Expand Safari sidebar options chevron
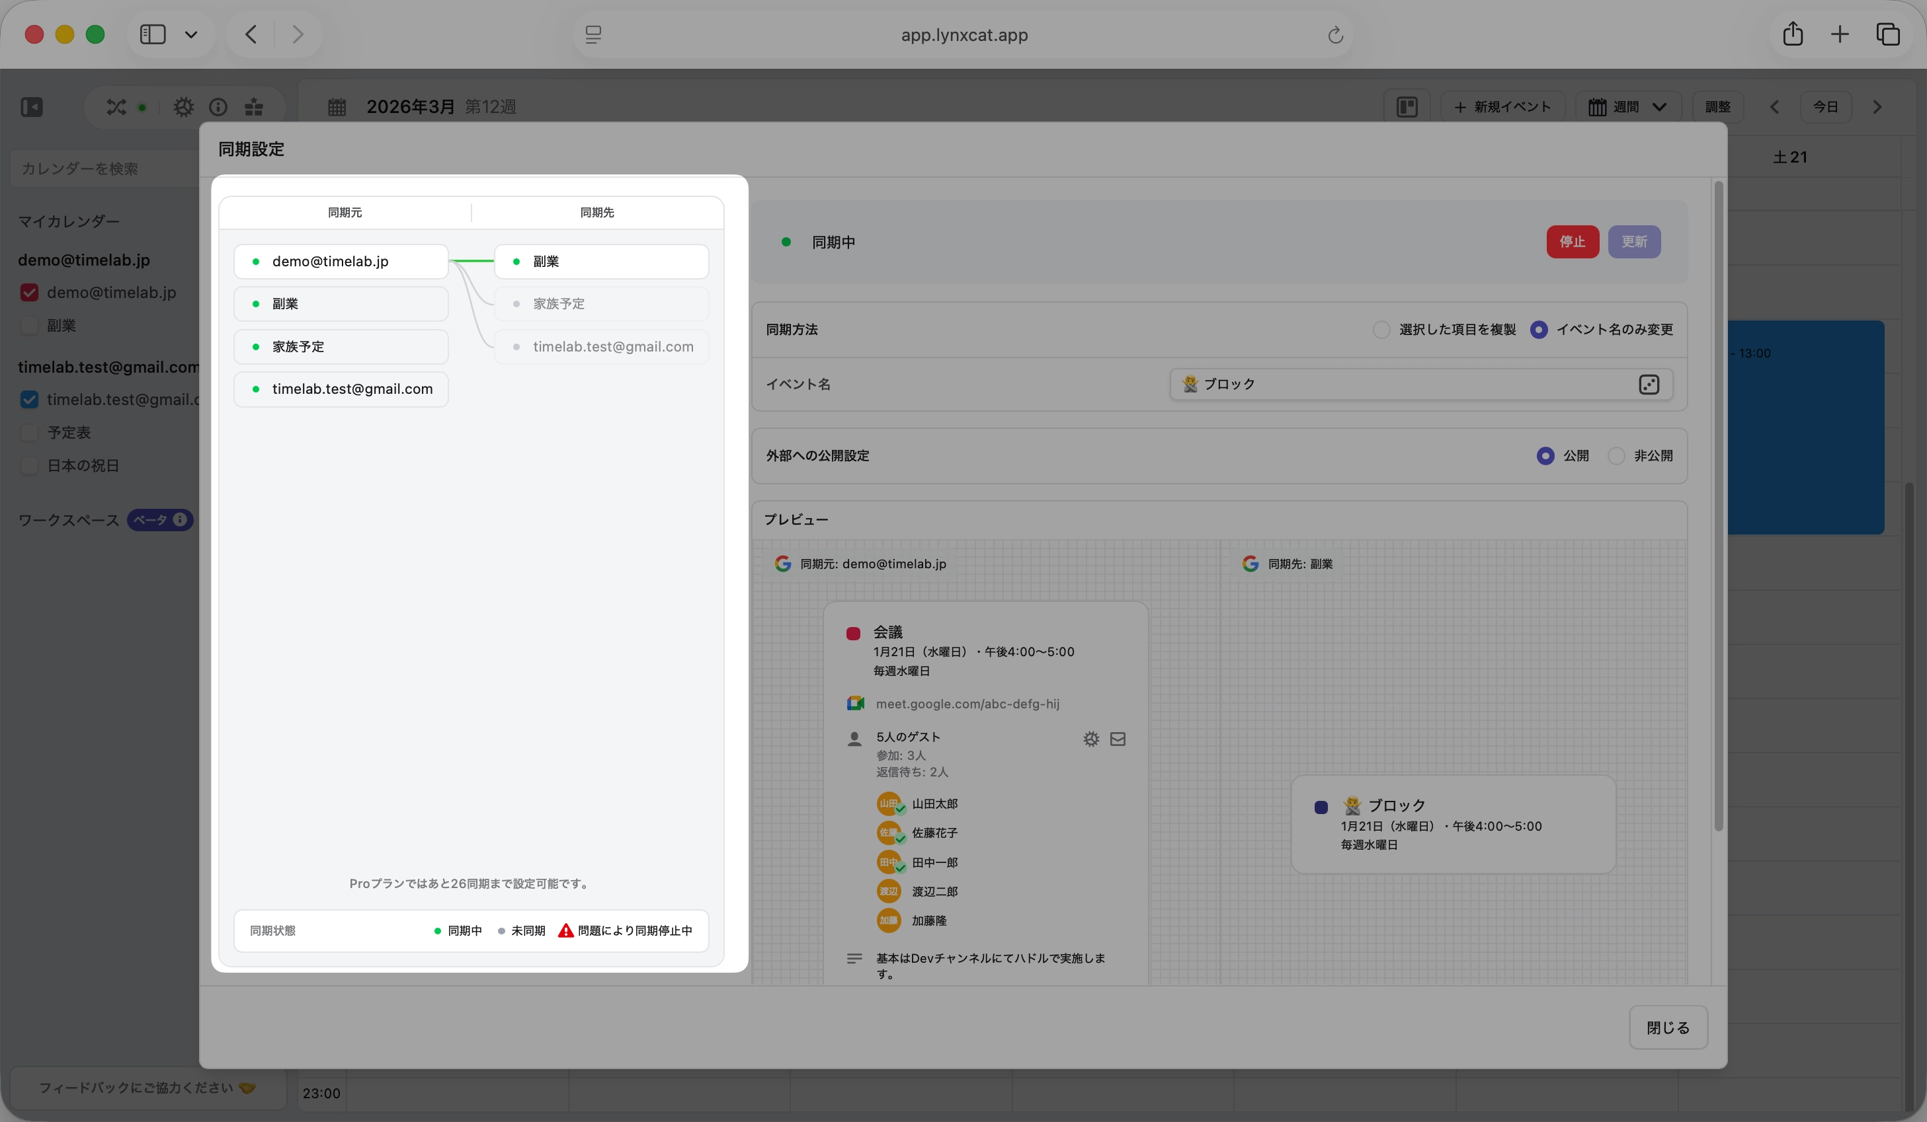The width and height of the screenshot is (1927, 1122). [x=191, y=34]
